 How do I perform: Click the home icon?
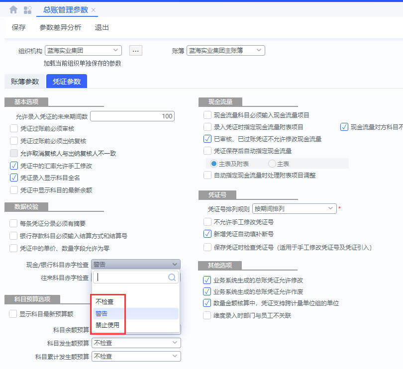point(13,9)
